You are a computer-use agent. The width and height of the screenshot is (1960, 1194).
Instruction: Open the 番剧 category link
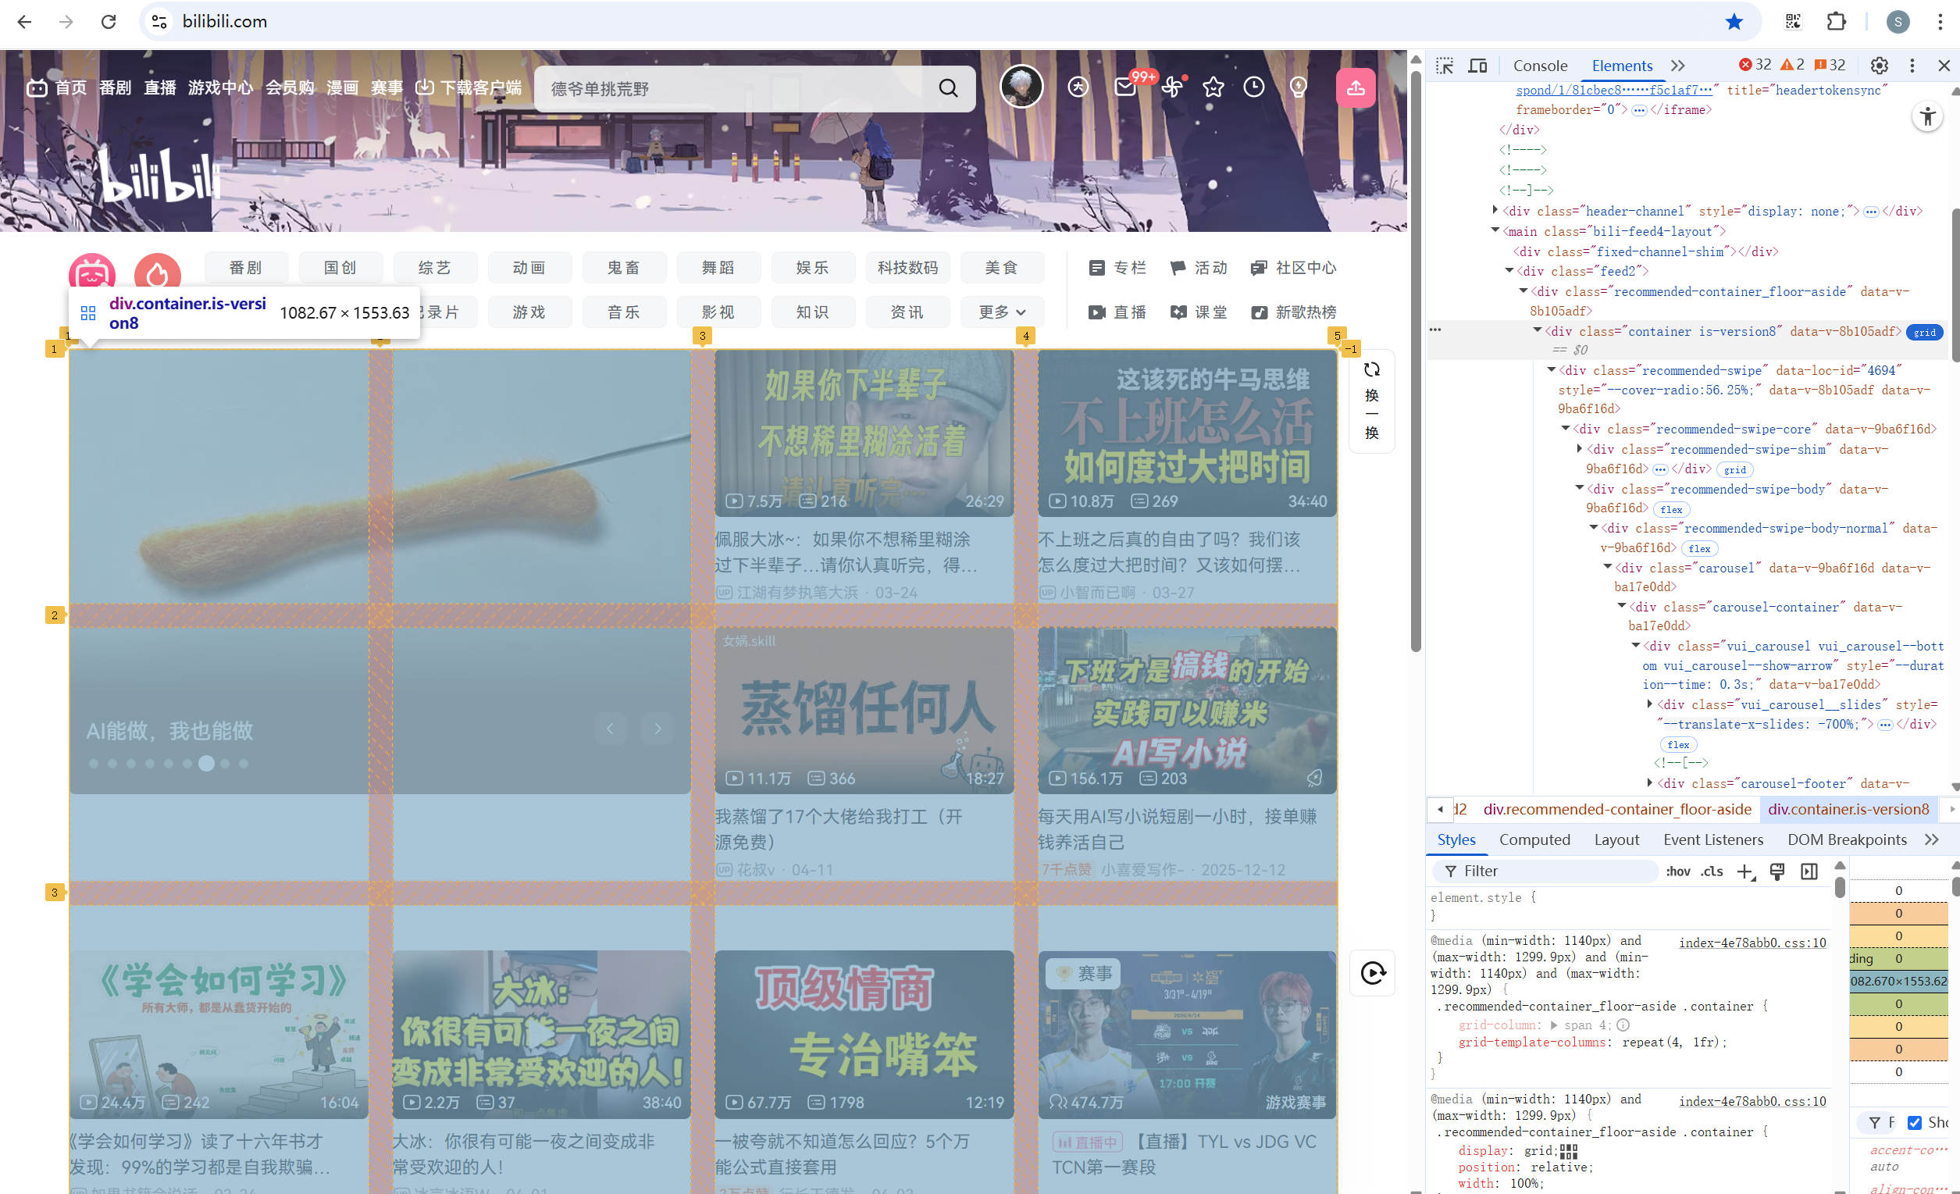click(245, 268)
